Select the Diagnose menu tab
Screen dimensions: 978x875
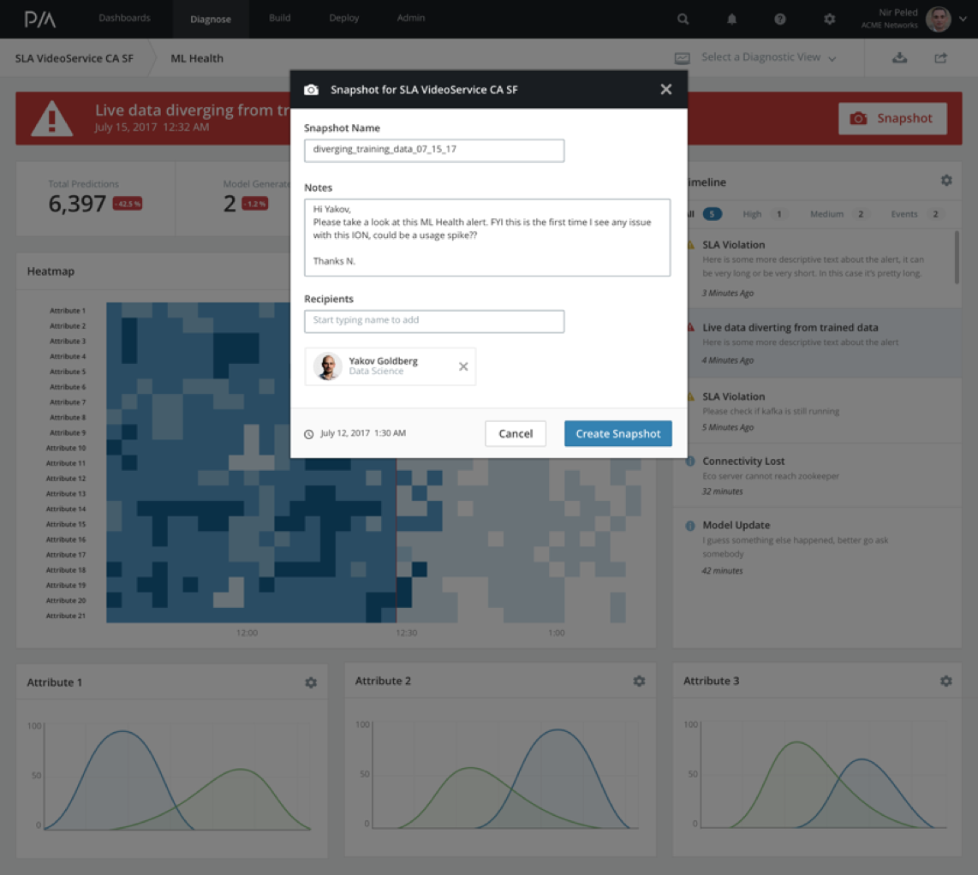tap(211, 20)
